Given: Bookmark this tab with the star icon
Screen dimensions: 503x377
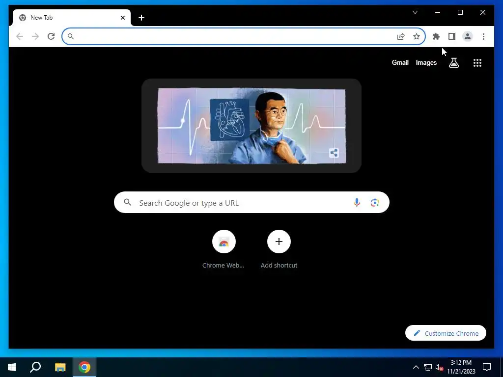Looking at the screenshot, I should (x=417, y=36).
